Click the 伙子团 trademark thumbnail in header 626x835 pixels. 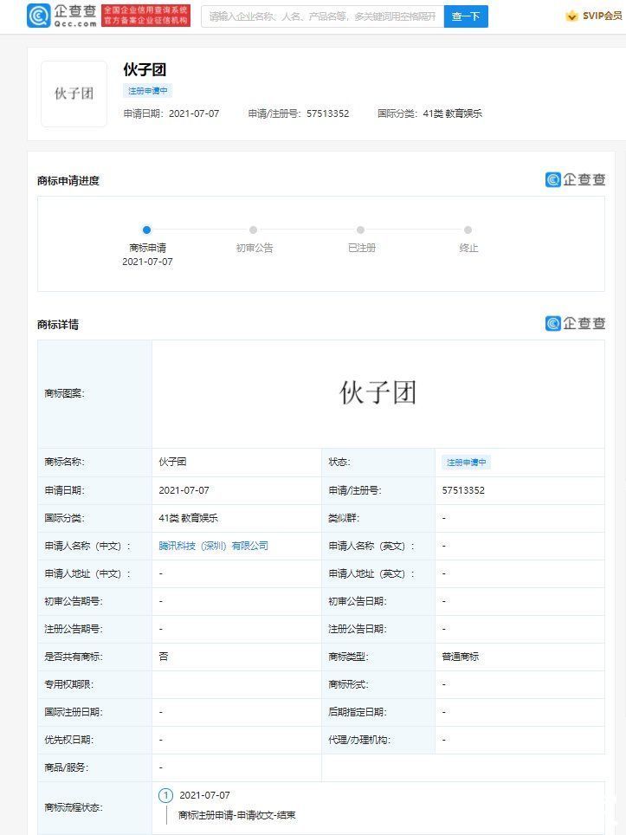pos(74,94)
